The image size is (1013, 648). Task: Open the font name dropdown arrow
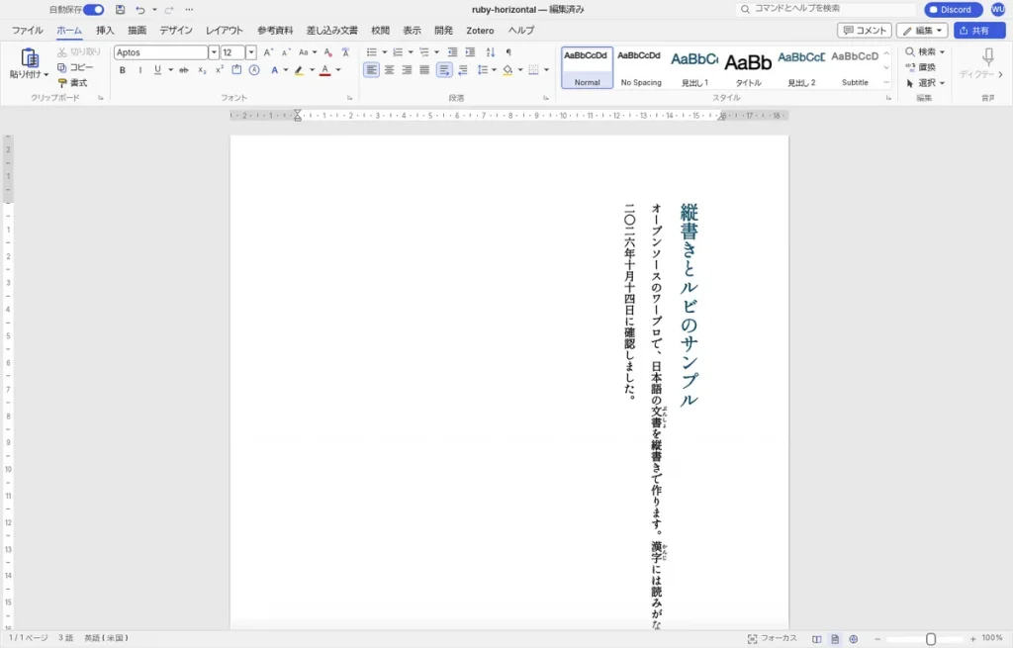[214, 52]
